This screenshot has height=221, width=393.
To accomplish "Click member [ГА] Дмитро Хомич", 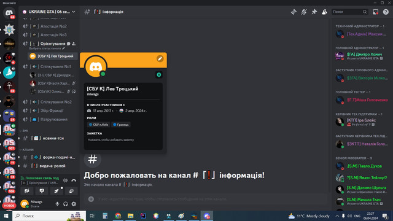I will [x=362, y=56].
